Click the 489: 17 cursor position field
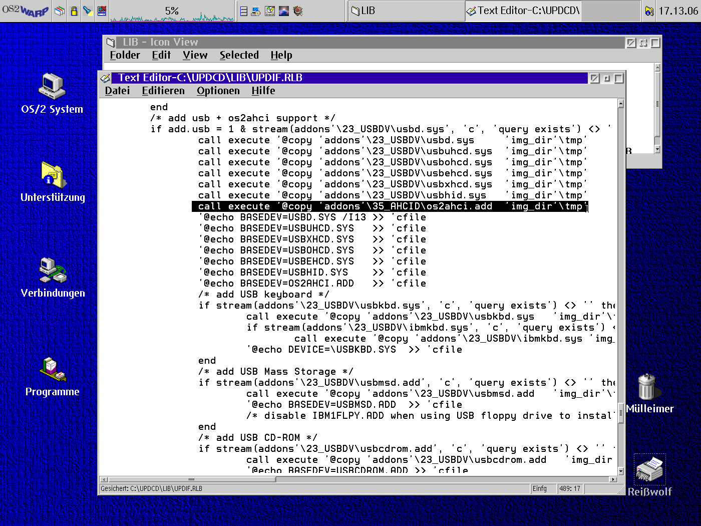This screenshot has height=526, width=701. click(x=570, y=488)
